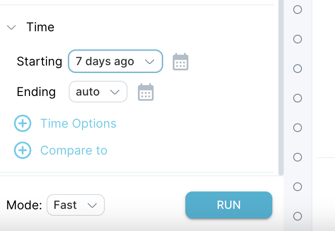
Task: Select the bottom radio circle
Action: [x=298, y=216]
